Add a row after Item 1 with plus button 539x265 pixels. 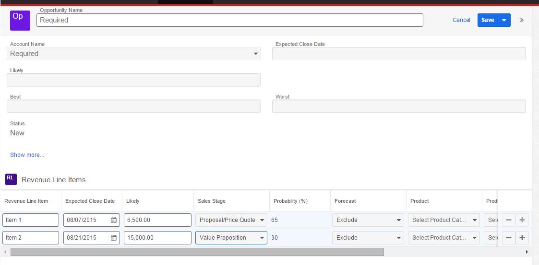(522, 220)
